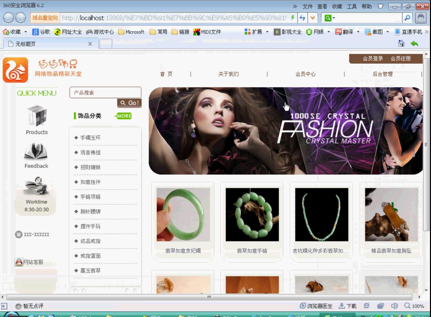Click the 翻译 translate tool
Viewport: 431px width, 317px height.
(344, 32)
